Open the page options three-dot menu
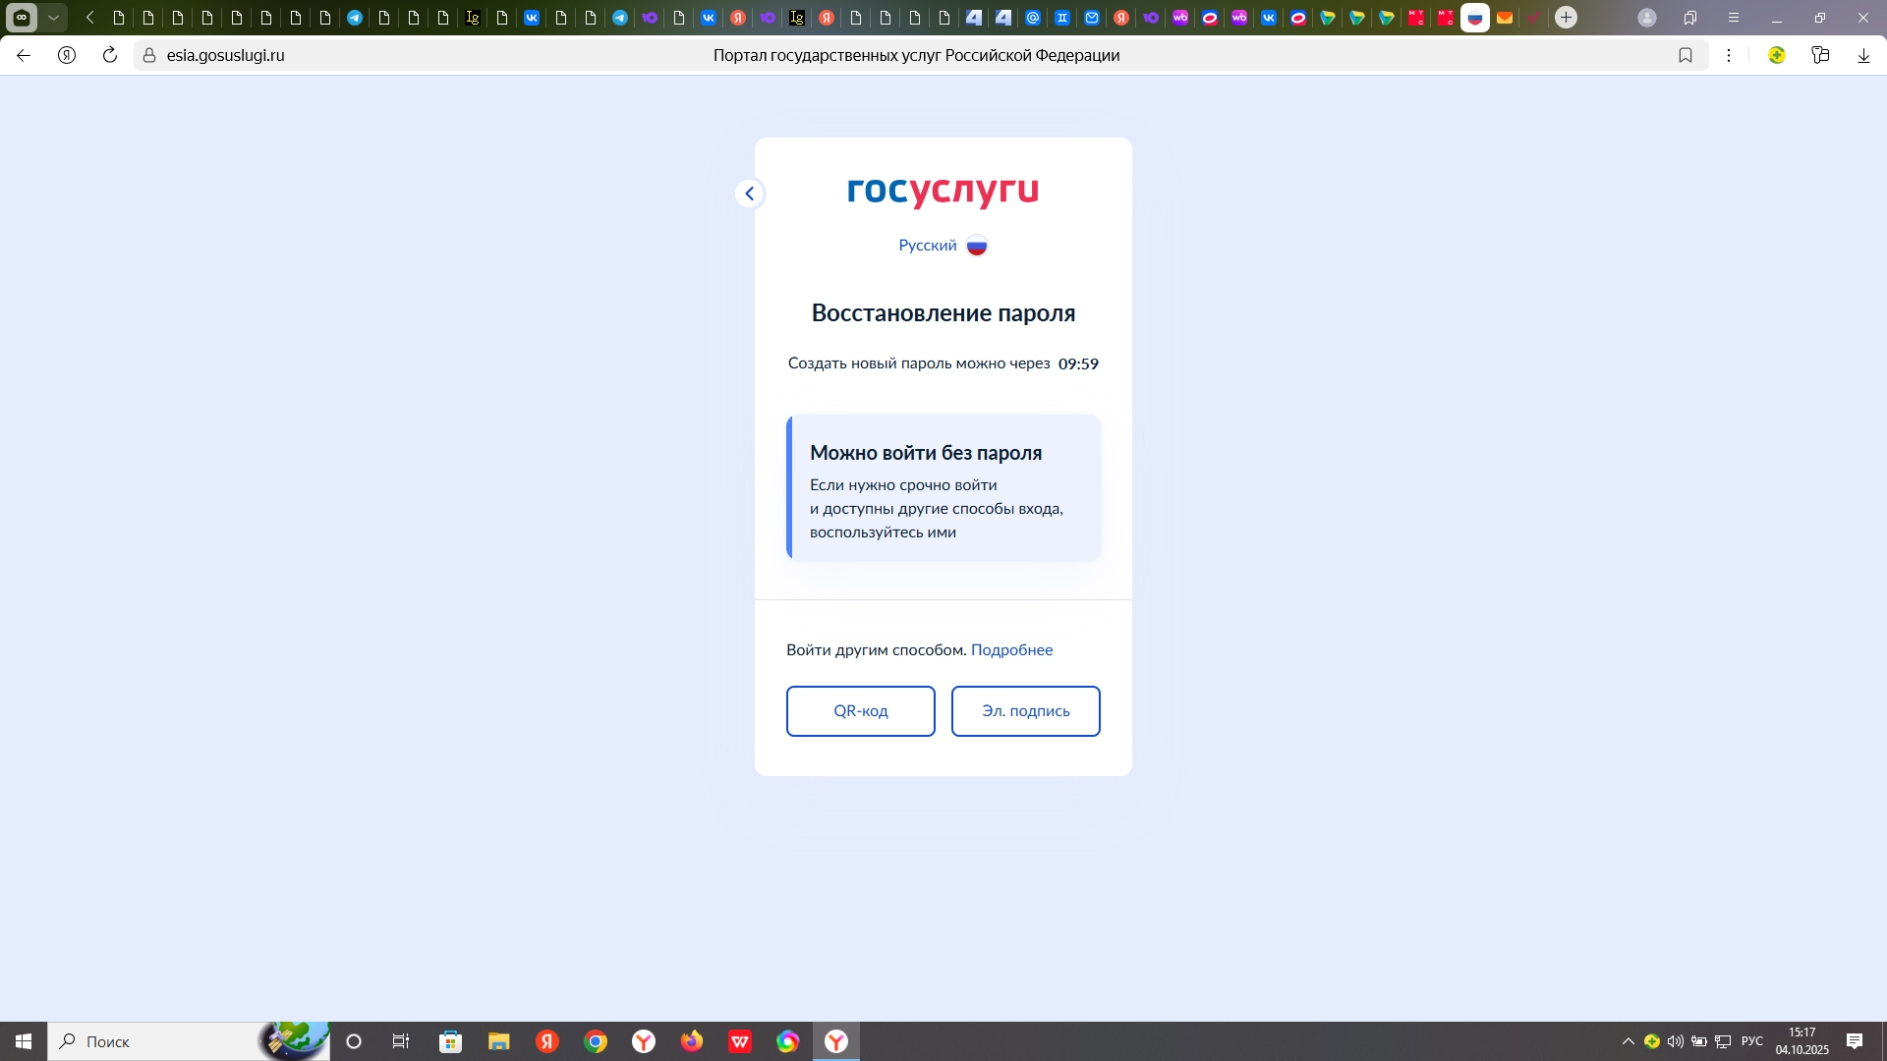Screen dimensions: 1887x1061 coord(1729,56)
